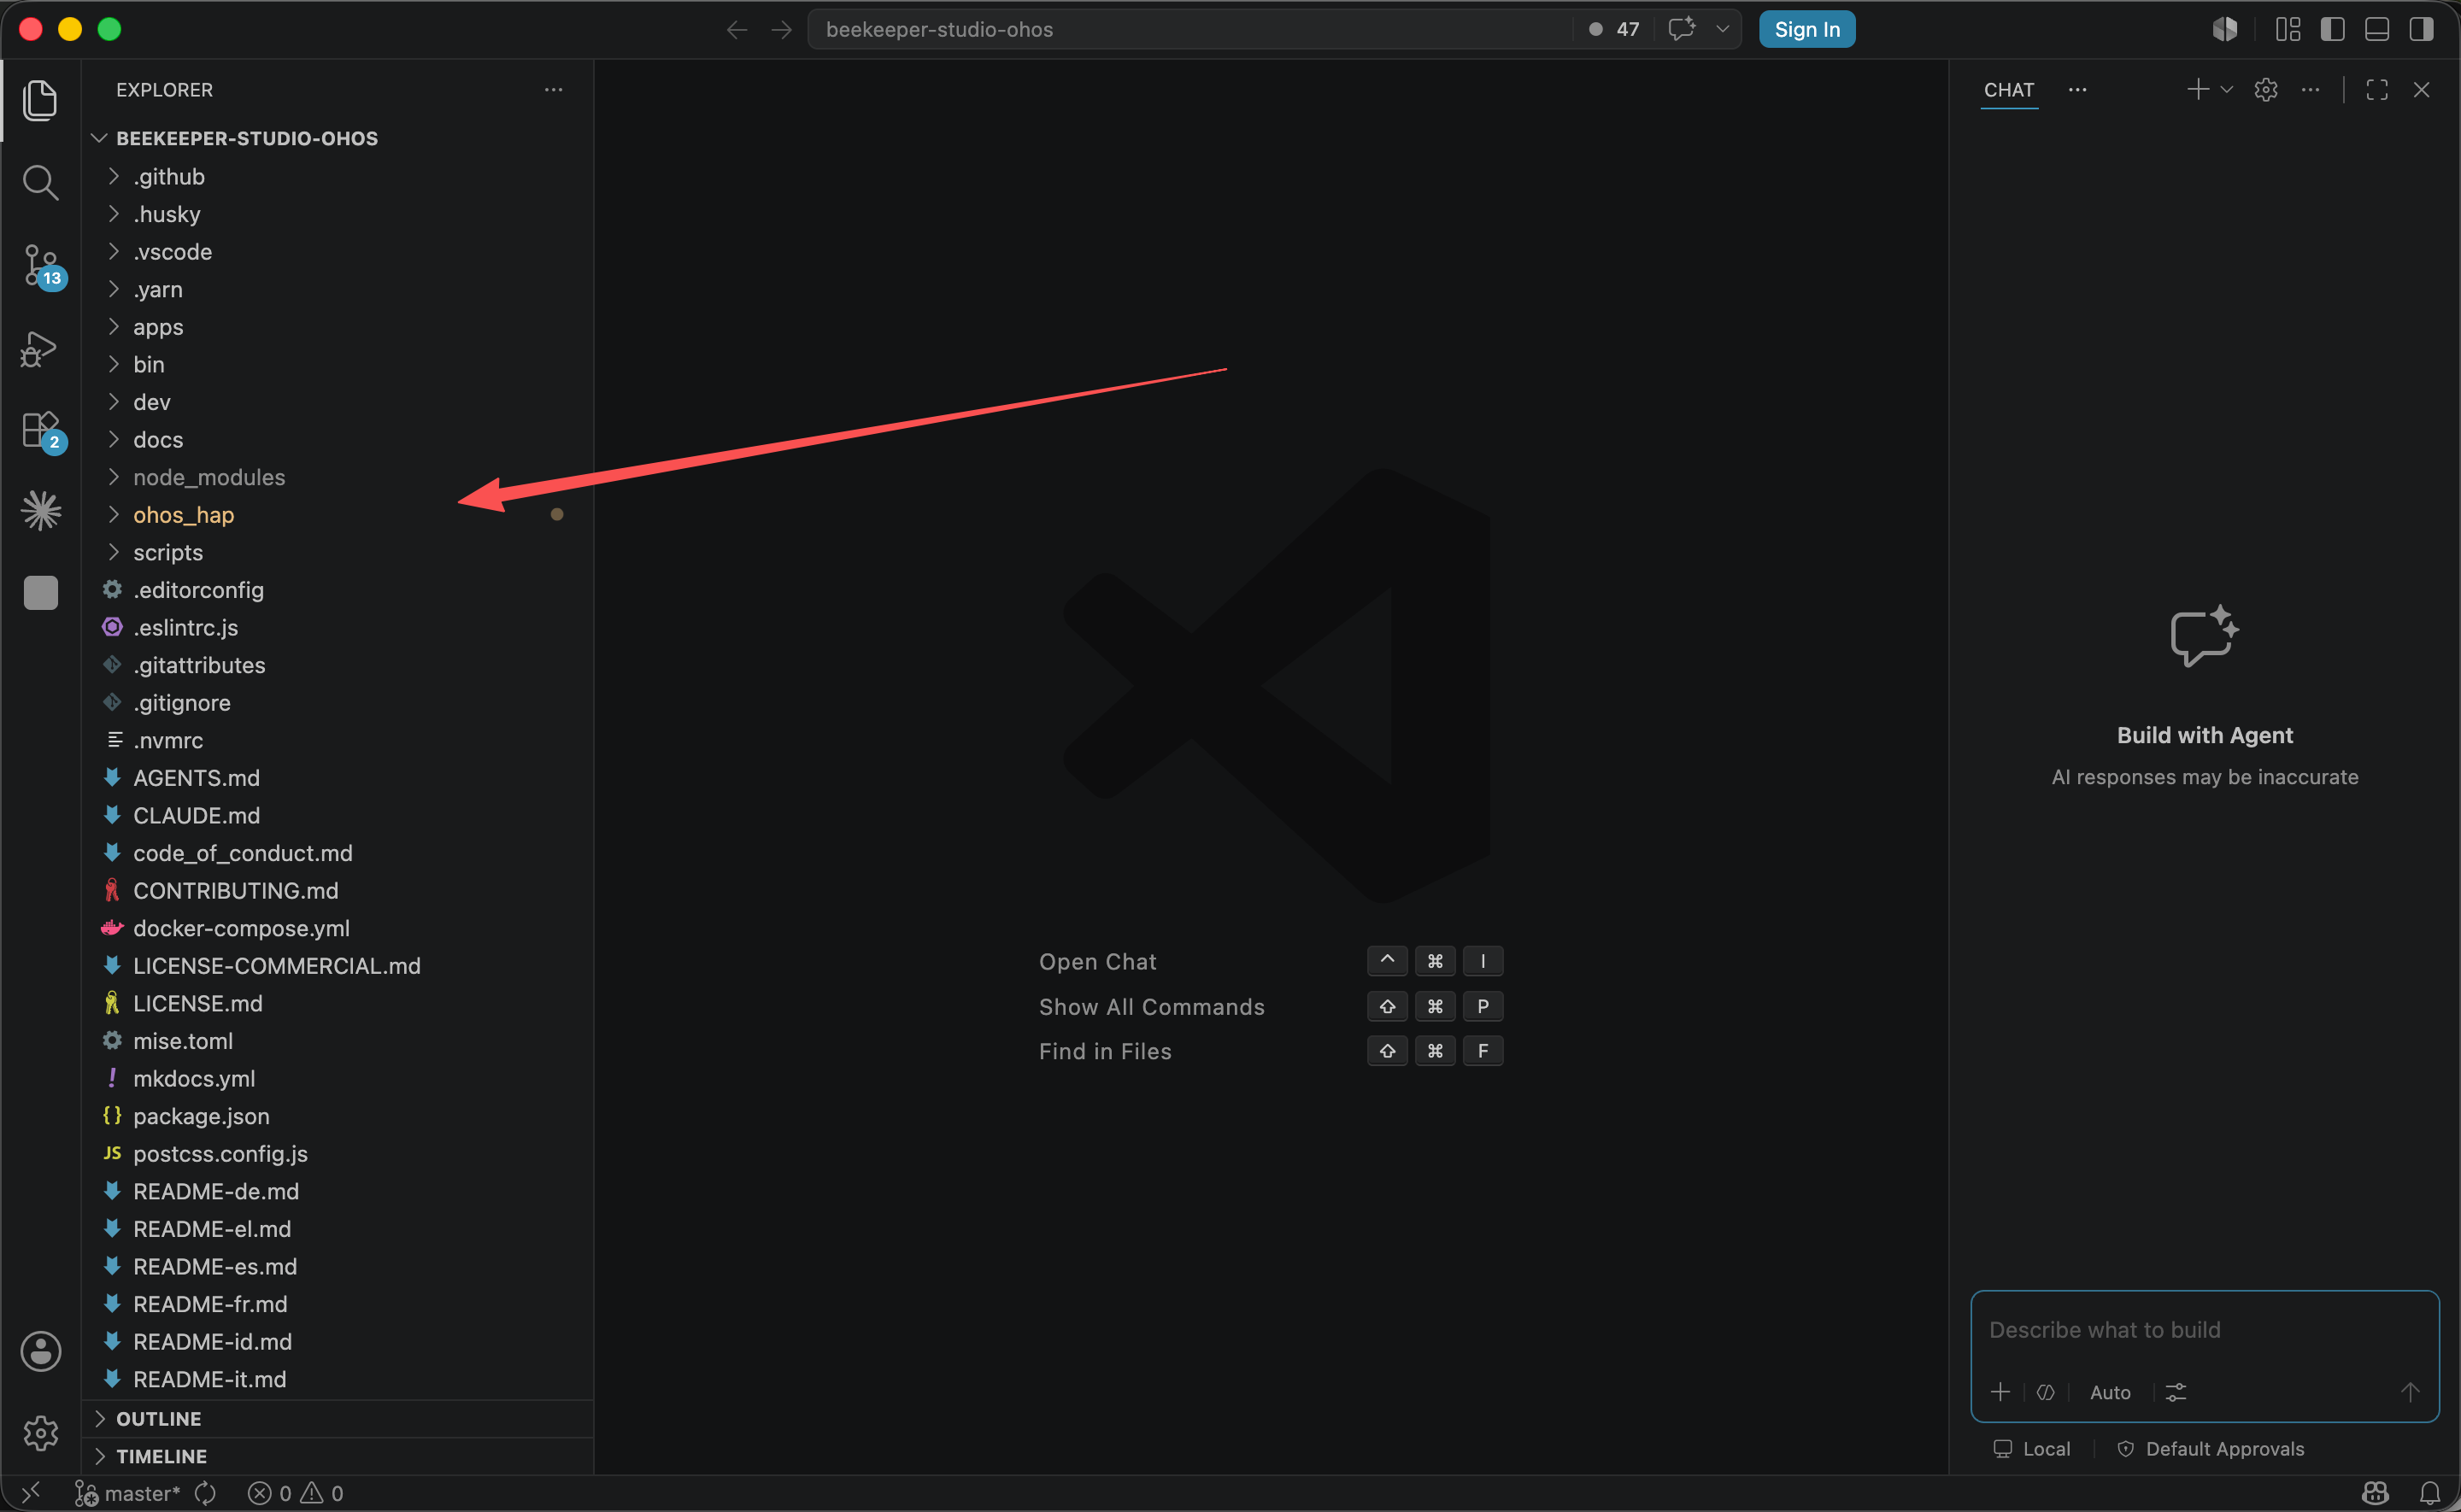Click the Explorer more actions ellipsis
Viewport: 2461px width, 1512px height.
553,90
